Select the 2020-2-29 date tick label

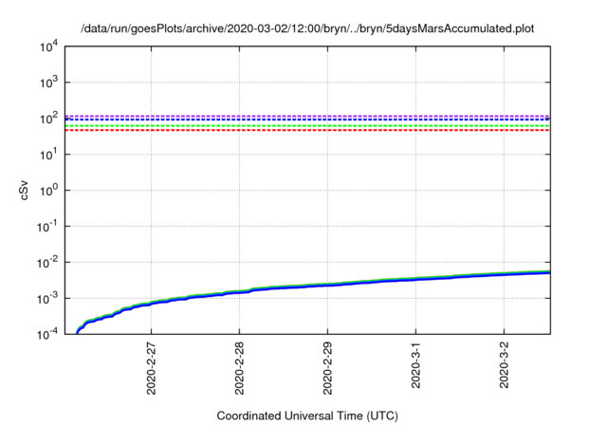pyautogui.click(x=327, y=368)
